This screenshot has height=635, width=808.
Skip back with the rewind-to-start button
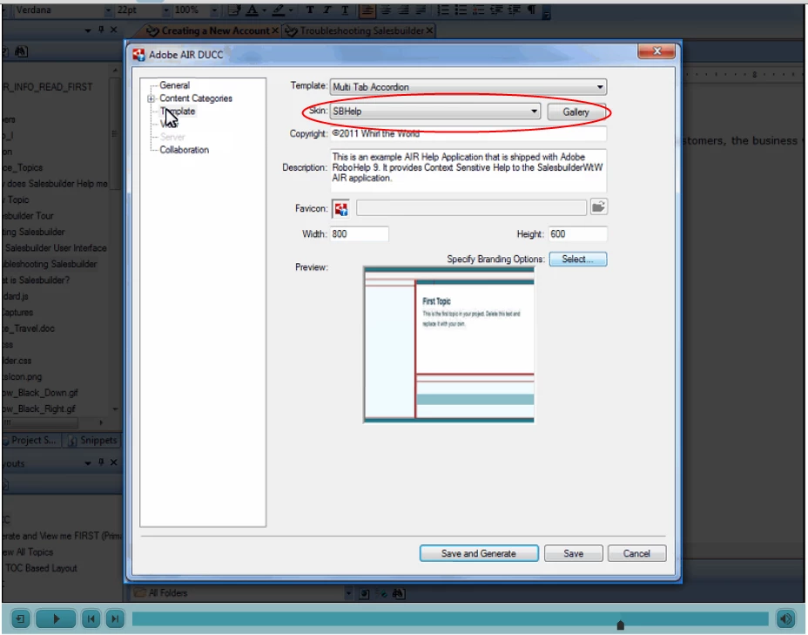point(91,618)
